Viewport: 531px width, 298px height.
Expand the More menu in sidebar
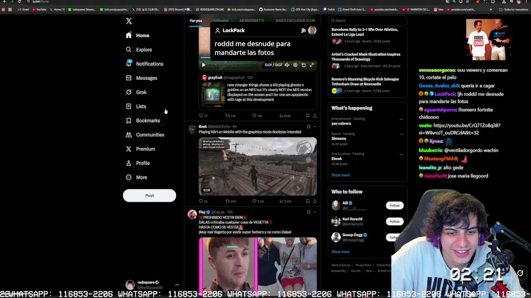click(136, 177)
